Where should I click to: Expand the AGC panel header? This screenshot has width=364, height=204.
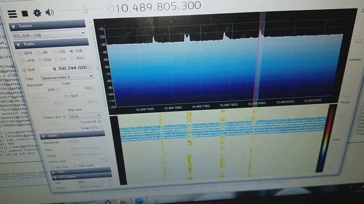[x=81, y=171]
